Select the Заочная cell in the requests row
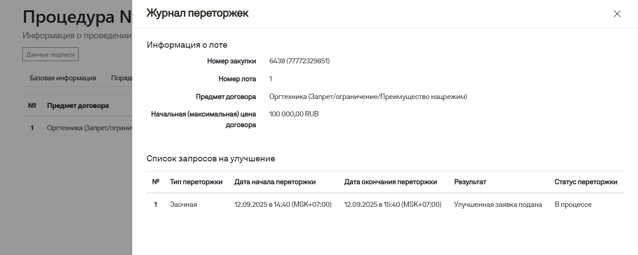Image resolution: width=638 pixels, height=255 pixels. tap(183, 205)
